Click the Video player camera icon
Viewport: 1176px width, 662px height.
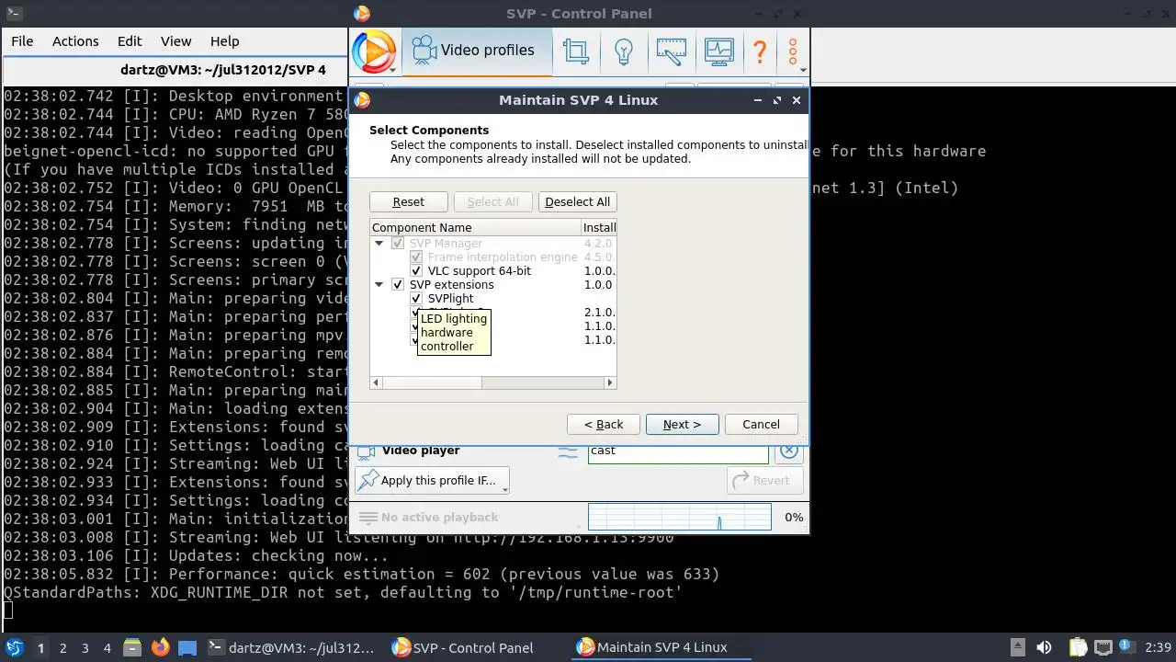(367, 451)
